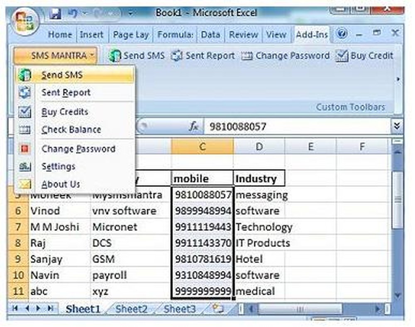Open the Home ribbon tab

click(60, 35)
